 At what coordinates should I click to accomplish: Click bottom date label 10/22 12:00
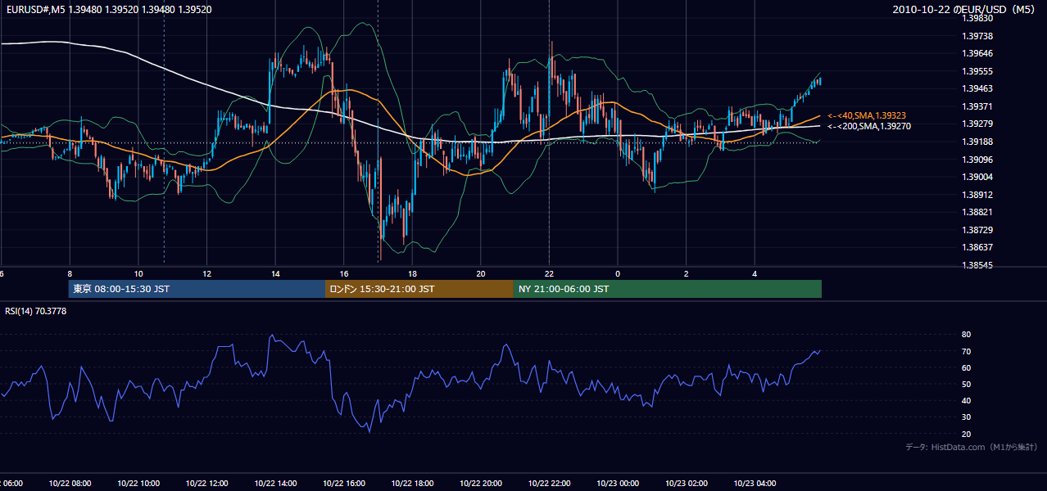(x=206, y=484)
